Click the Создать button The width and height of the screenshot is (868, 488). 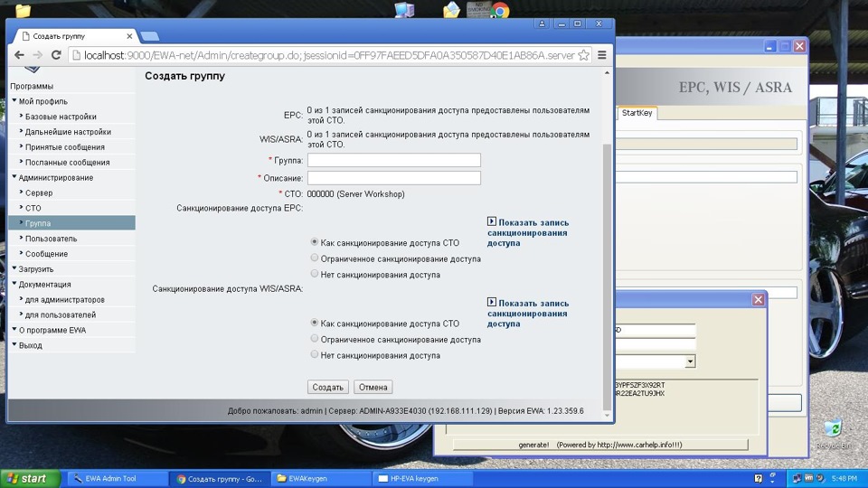[x=327, y=388]
